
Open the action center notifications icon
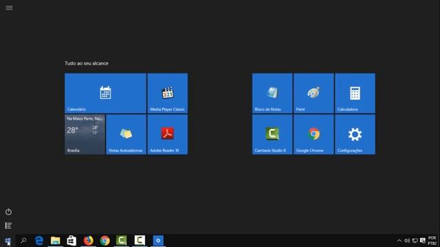(423, 241)
